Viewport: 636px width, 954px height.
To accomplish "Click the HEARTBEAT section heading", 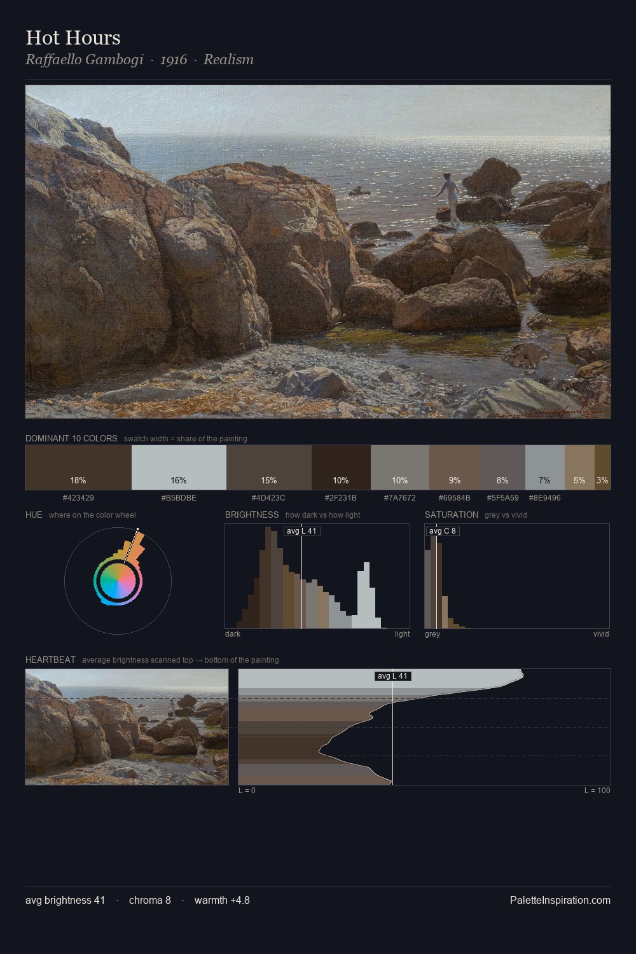I will pyautogui.click(x=50, y=660).
